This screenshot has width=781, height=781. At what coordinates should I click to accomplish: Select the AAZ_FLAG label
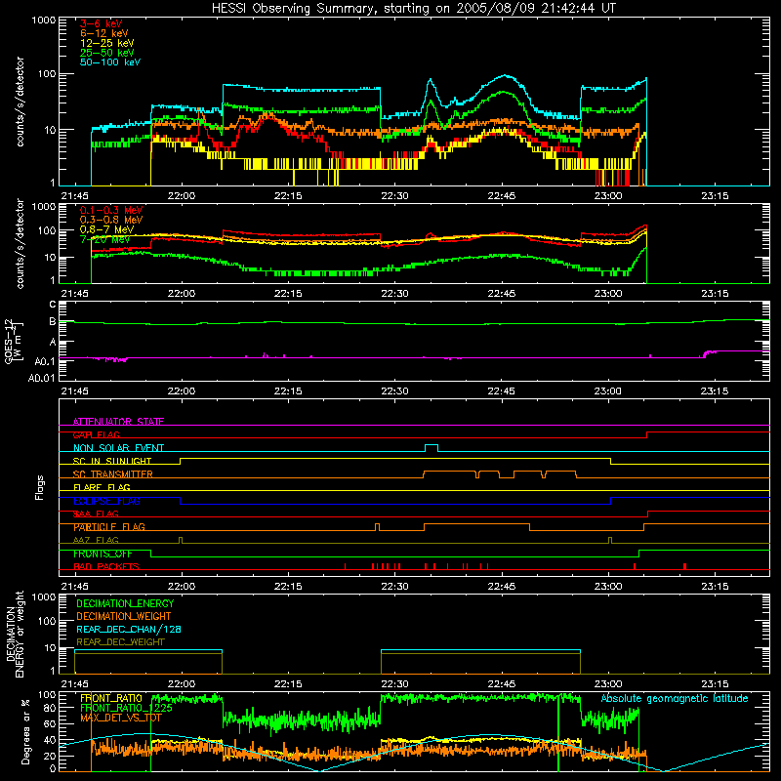pyautogui.click(x=96, y=540)
